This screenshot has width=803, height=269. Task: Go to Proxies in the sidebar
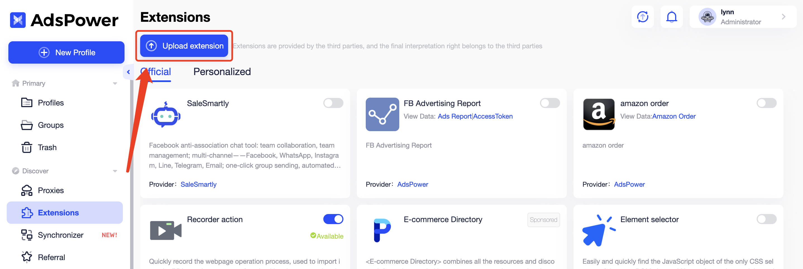coord(51,191)
